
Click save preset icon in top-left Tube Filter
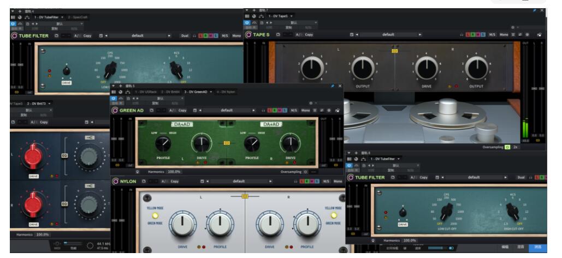coord(100,36)
